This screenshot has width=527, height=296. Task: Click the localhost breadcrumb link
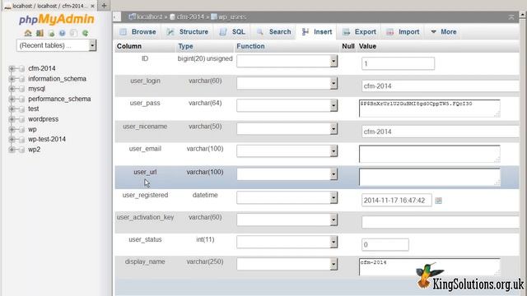click(149, 16)
